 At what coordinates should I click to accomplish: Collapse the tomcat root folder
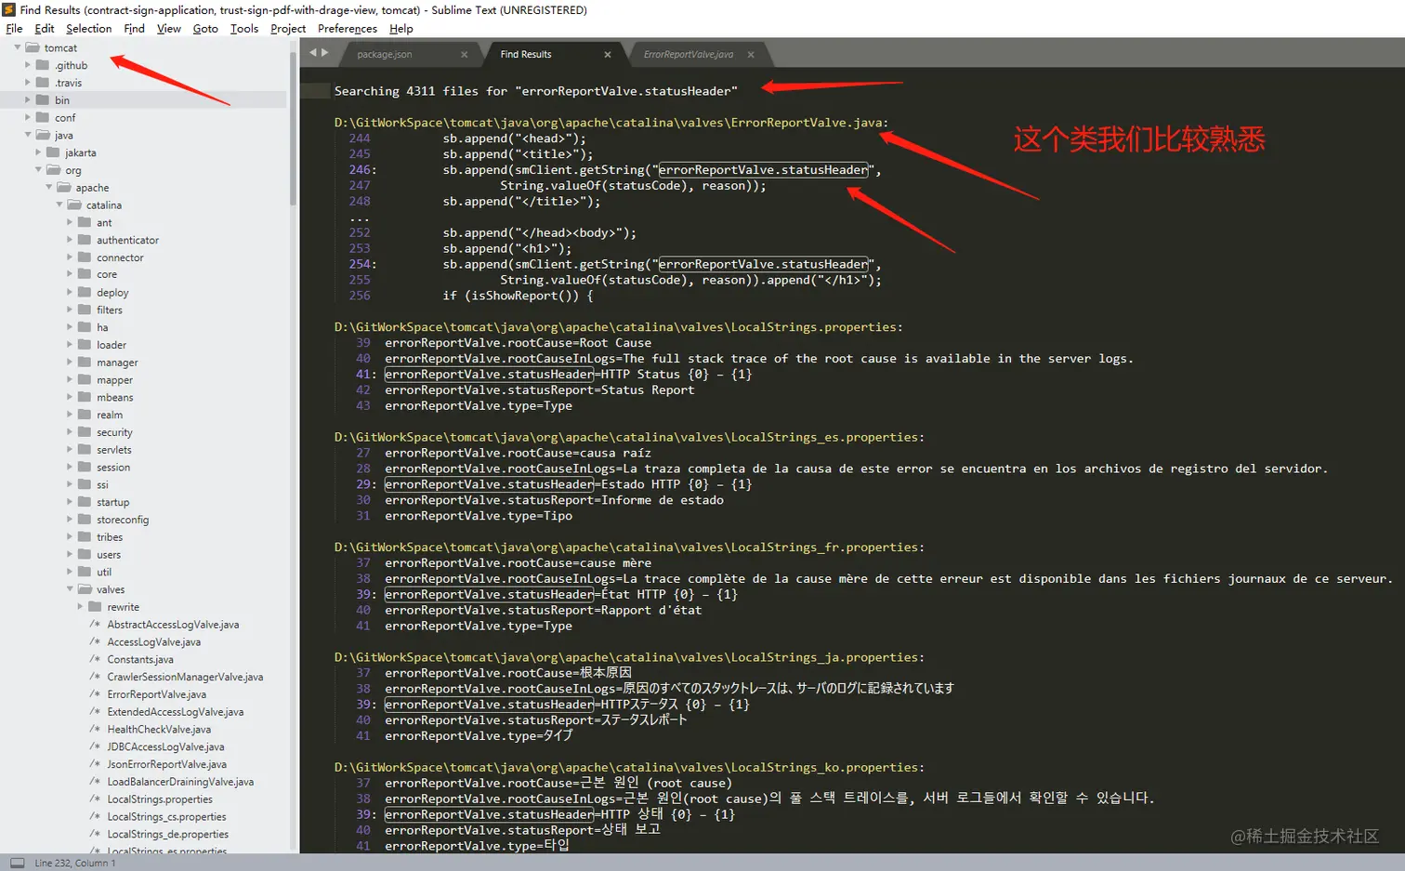pyautogui.click(x=18, y=47)
